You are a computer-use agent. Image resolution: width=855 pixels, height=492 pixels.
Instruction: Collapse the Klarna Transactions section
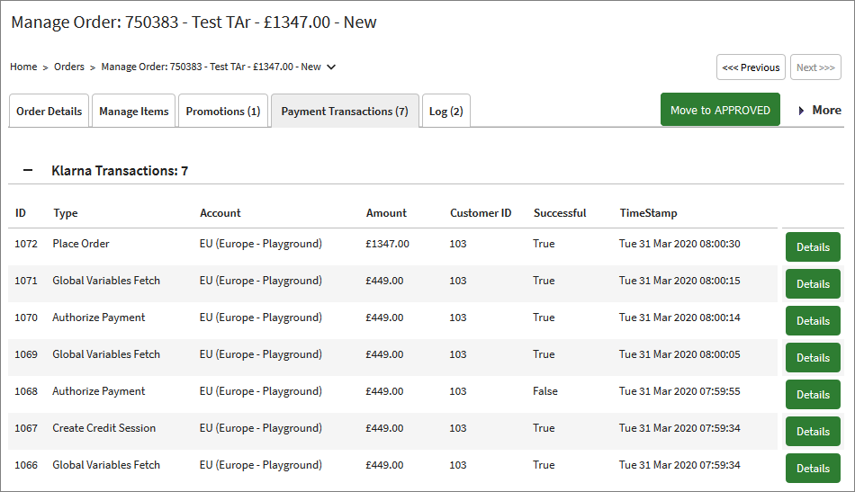coord(28,170)
